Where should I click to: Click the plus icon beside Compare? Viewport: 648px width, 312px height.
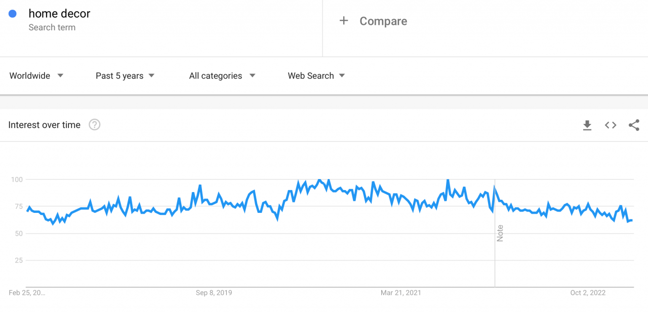pos(344,21)
